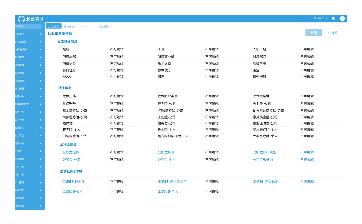The image size is (362, 224).
Task: Expand the 文件管理 sidebar menu
Action: [28, 89]
